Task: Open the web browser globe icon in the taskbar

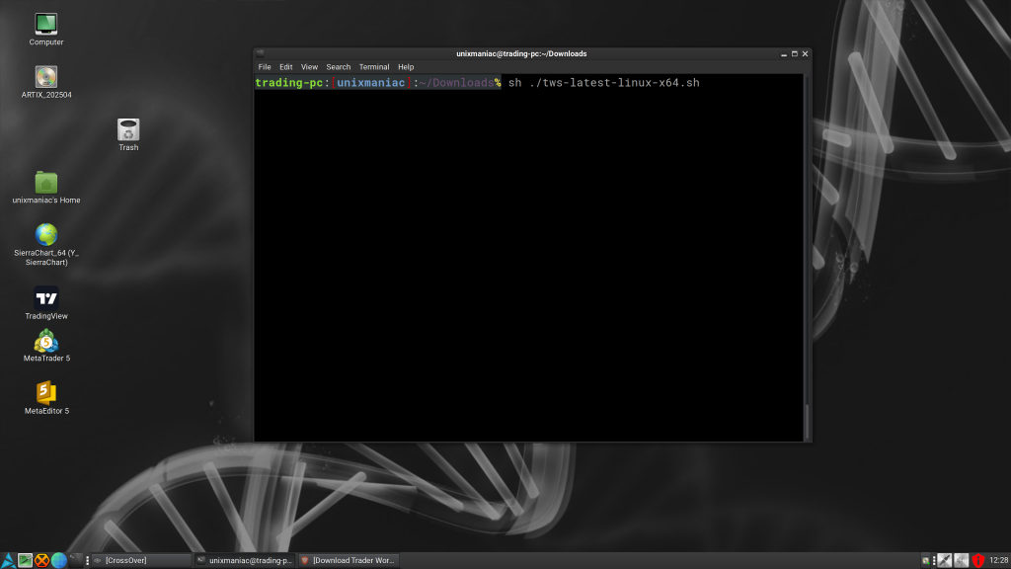Action: coord(58,559)
